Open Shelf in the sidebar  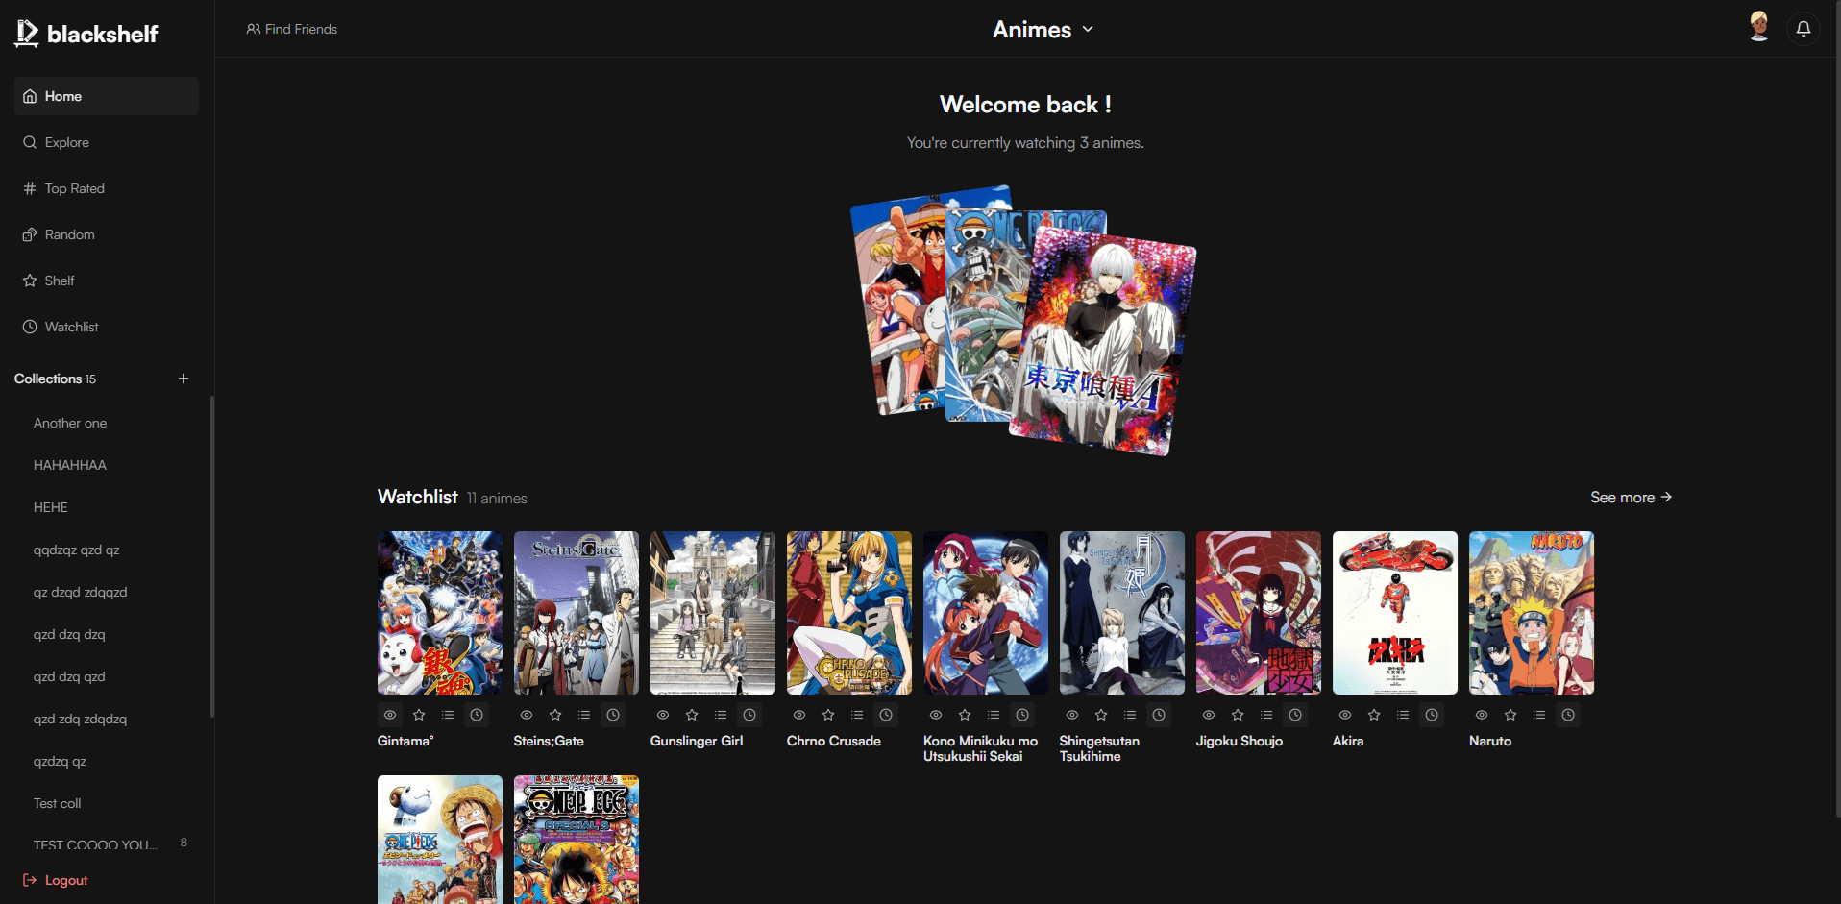click(107, 281)
